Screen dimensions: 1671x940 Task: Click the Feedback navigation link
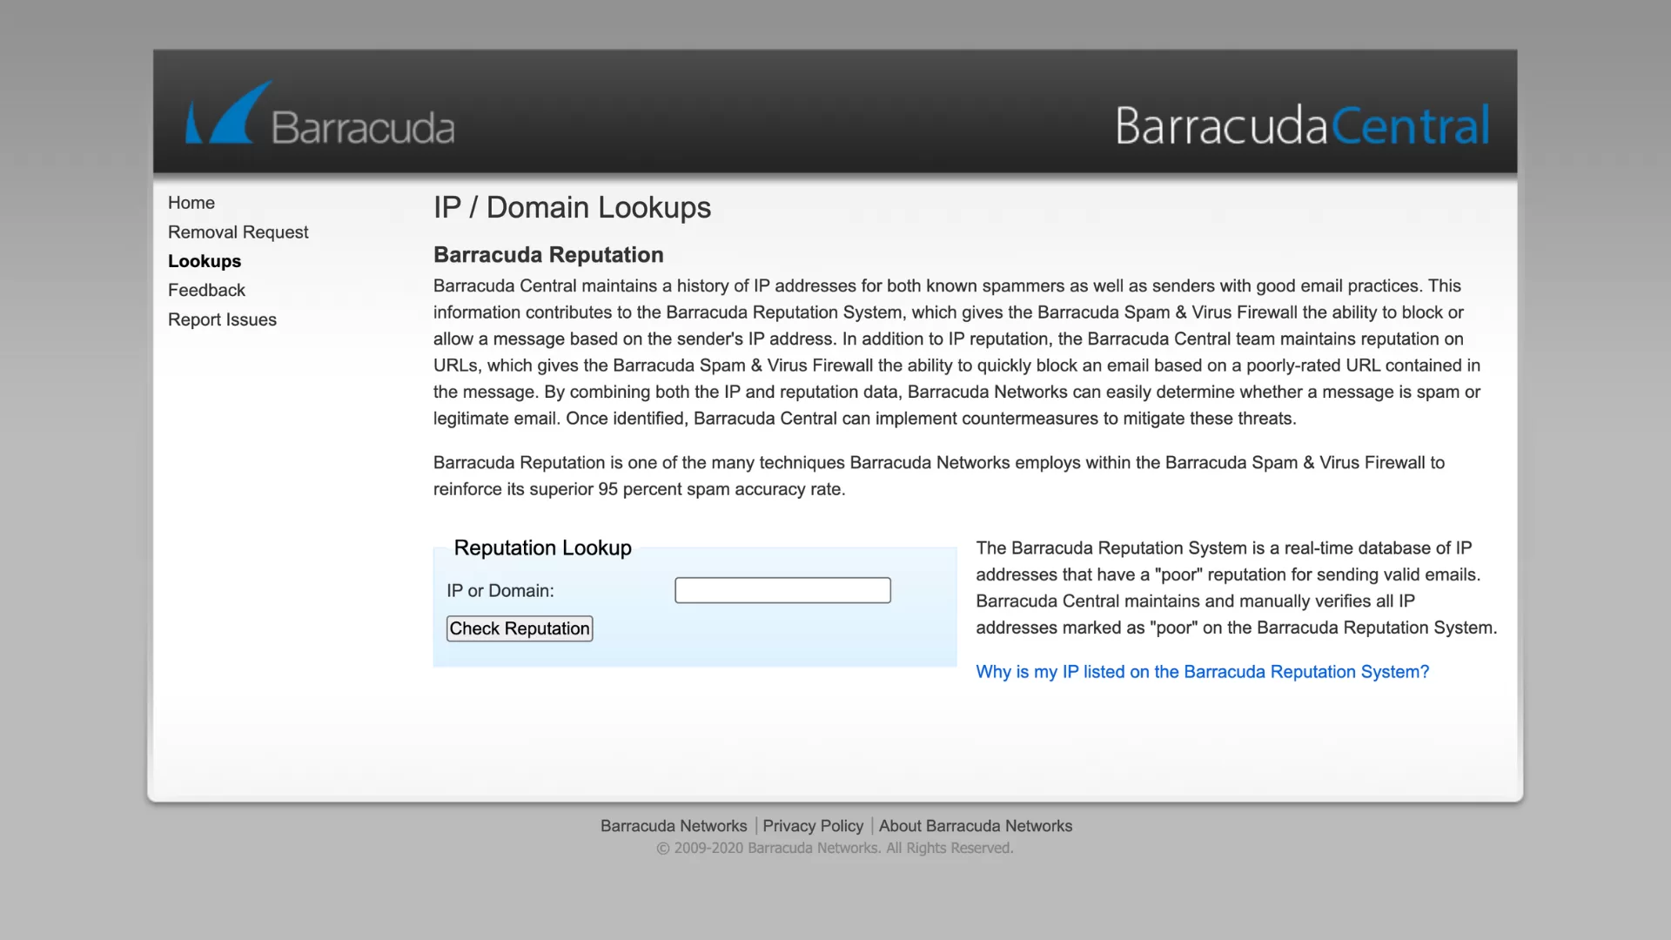[206, 291]
